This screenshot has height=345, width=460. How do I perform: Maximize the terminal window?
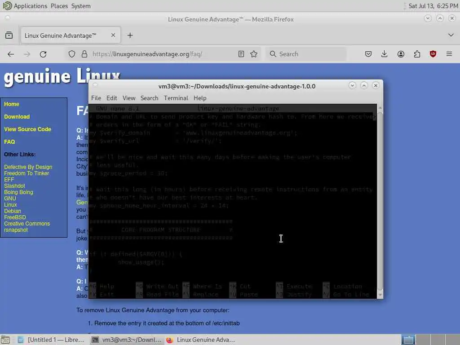(x=364, y=85)
